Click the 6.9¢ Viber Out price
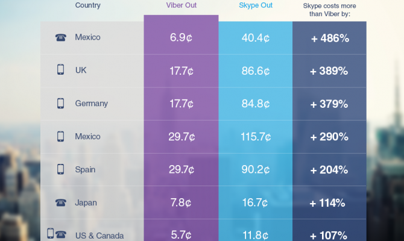 (181, 37)
